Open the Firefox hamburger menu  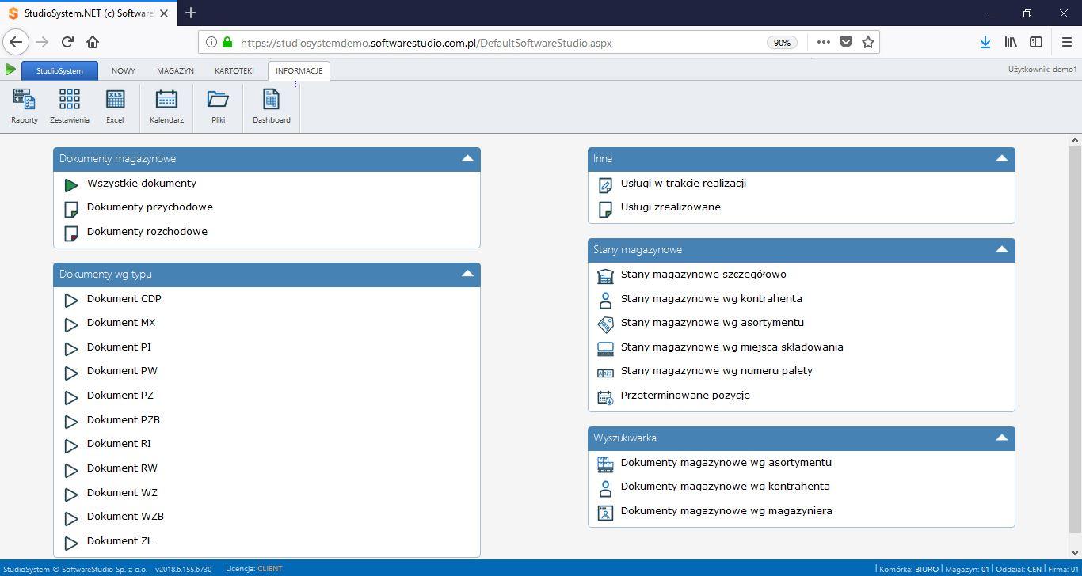[1066, 43]
